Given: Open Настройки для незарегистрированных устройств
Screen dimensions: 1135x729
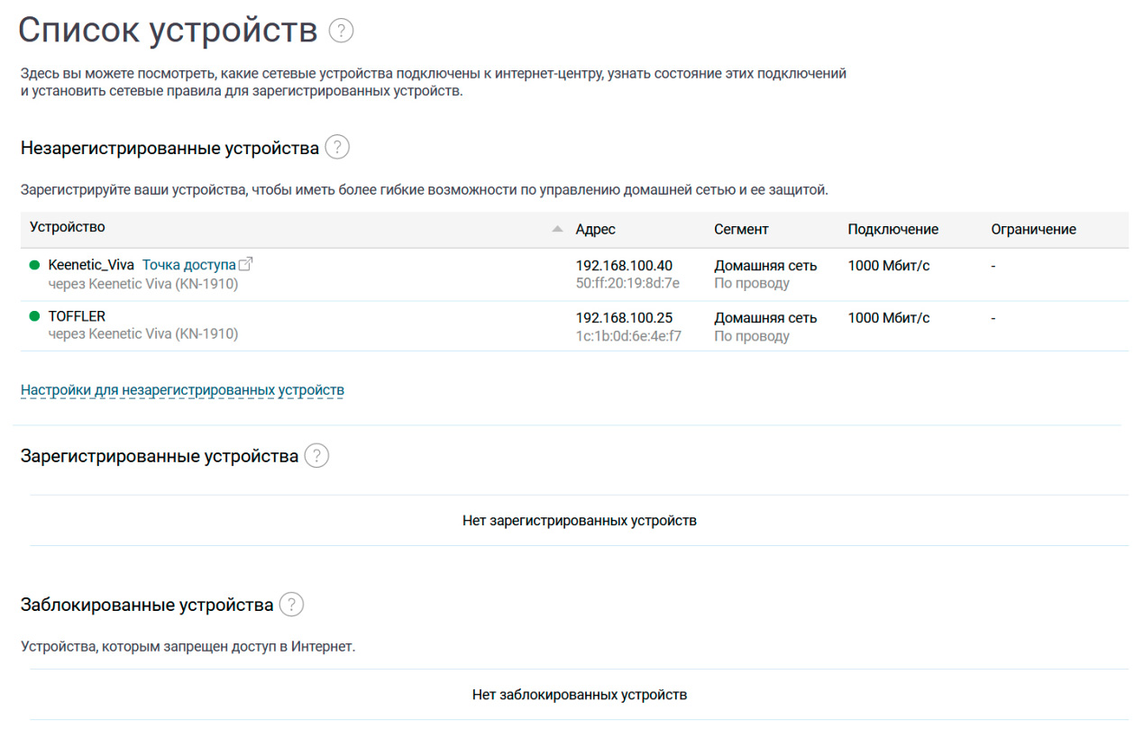Looking at the screenshot, I should (182, 390).
